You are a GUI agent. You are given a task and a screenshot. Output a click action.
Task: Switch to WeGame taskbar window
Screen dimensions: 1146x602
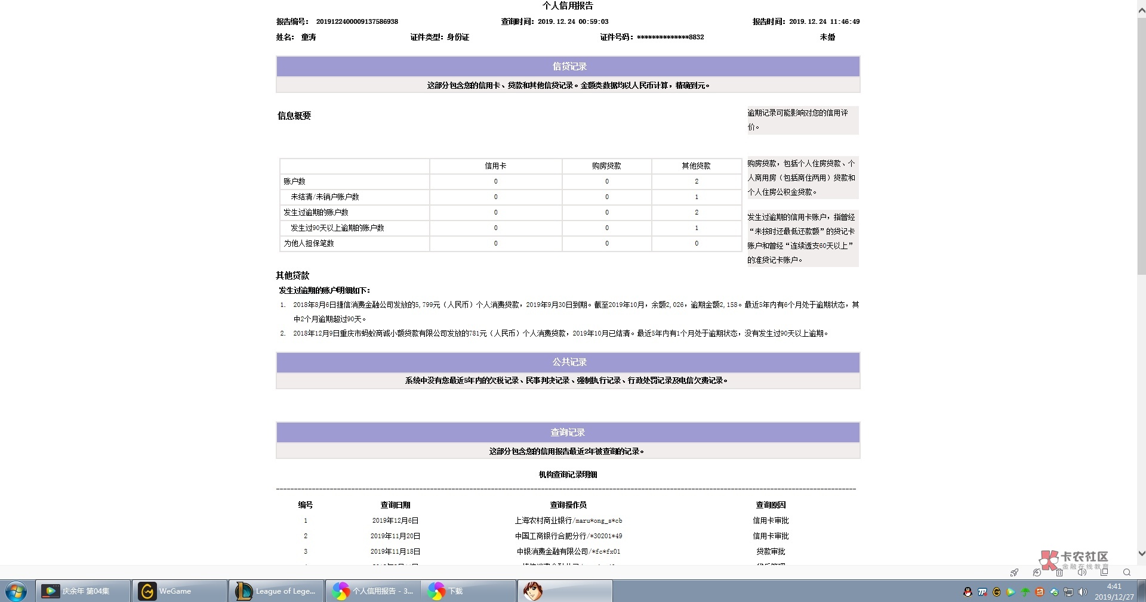click(179, 591)
